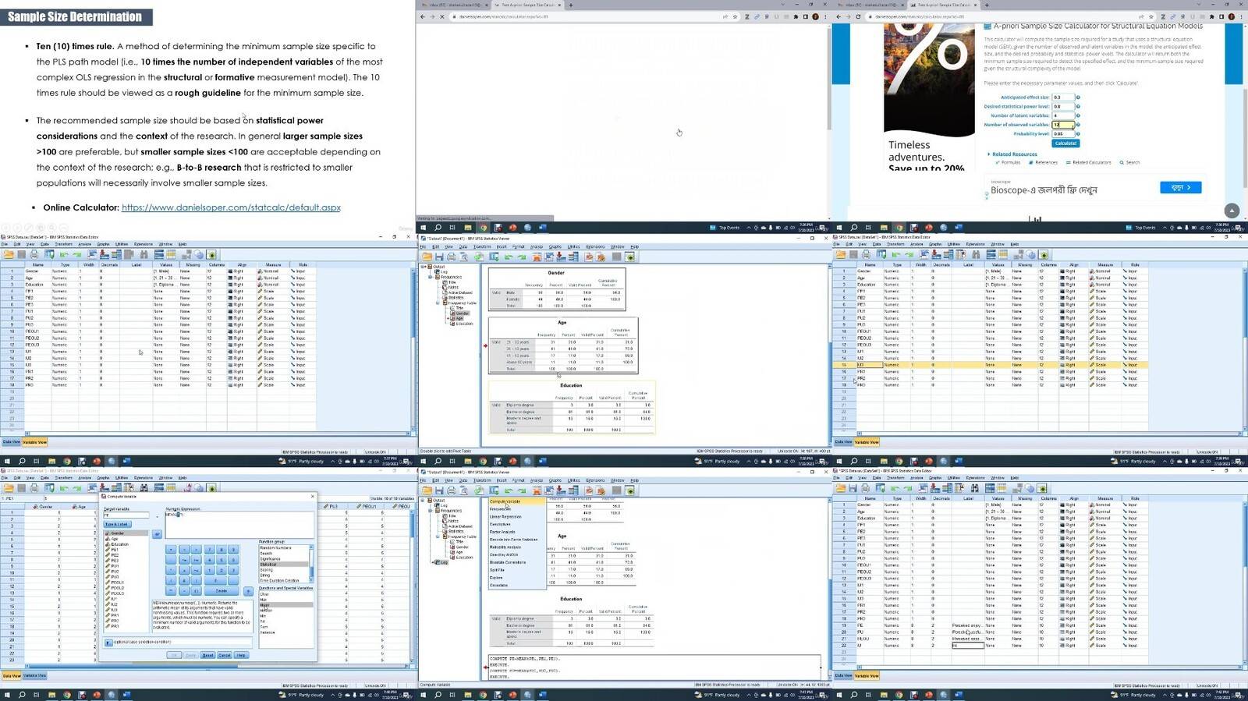Screen dimensions: 1248x701
Task: Click help icon beside Anticipated effect size
Action: (1078, 97)
